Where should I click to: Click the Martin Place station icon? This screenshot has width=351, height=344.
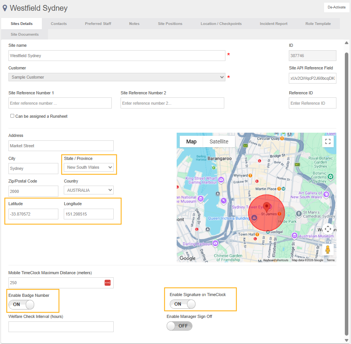tap(279, 189)
